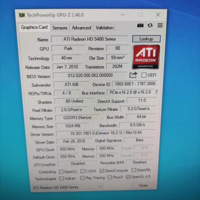Click the BIOS Version field 012.020.000.062.000000
Screen dimensions: 200x200
[90, 75]
